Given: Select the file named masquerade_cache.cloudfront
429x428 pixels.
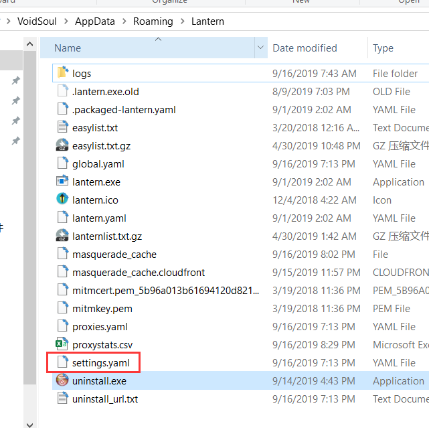Looking at the screenshot, I should click(139, 273).
